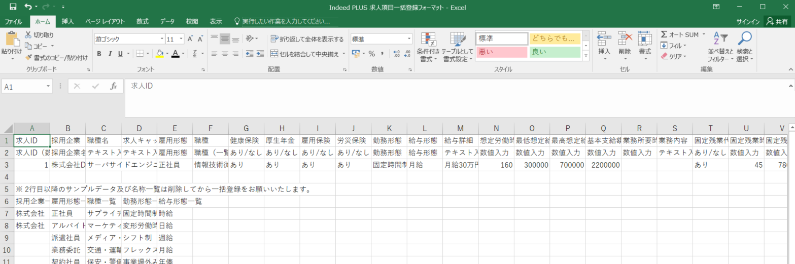795x264 pixels.
Task: Open the conditional formatting icon
Action: [429, 41]
